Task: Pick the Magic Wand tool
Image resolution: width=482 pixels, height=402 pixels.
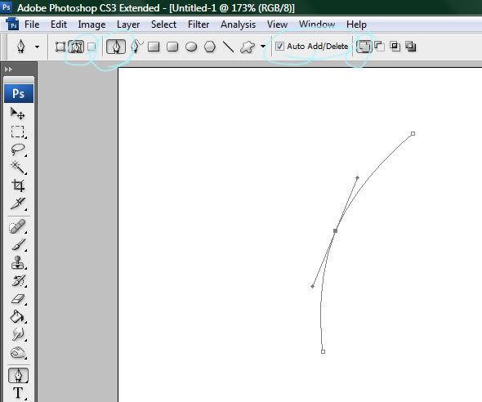Action: tap(18, 167)
